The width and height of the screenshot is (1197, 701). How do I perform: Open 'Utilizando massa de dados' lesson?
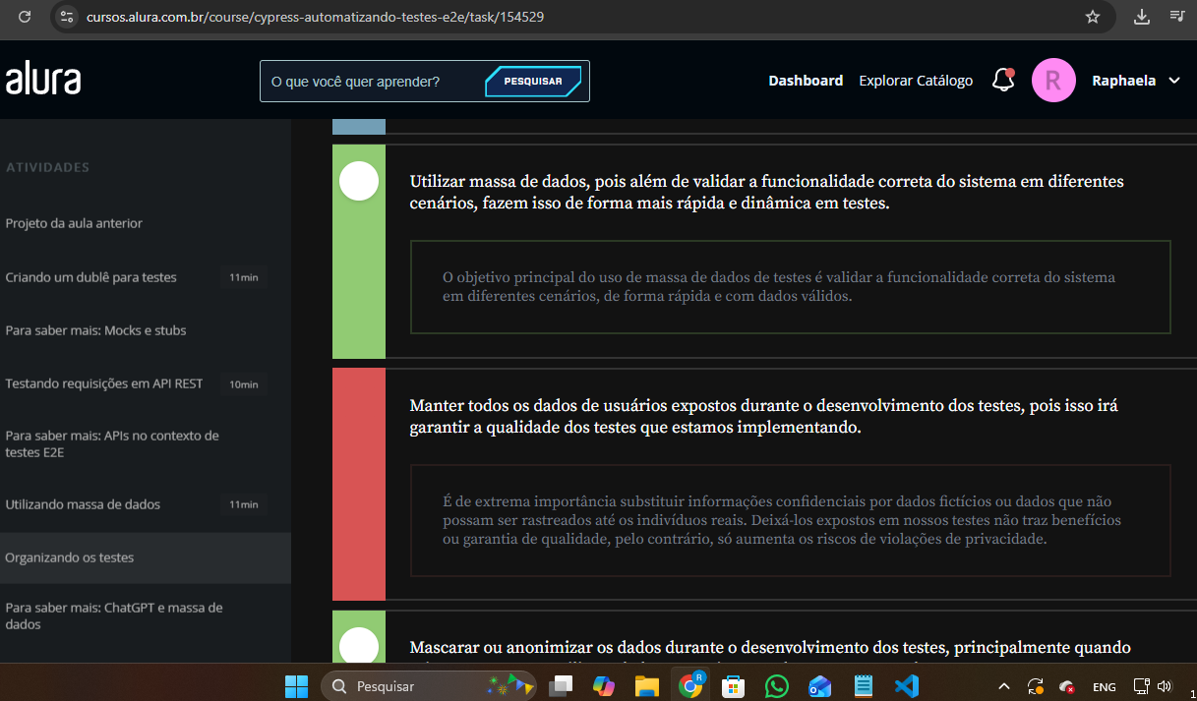83,504
